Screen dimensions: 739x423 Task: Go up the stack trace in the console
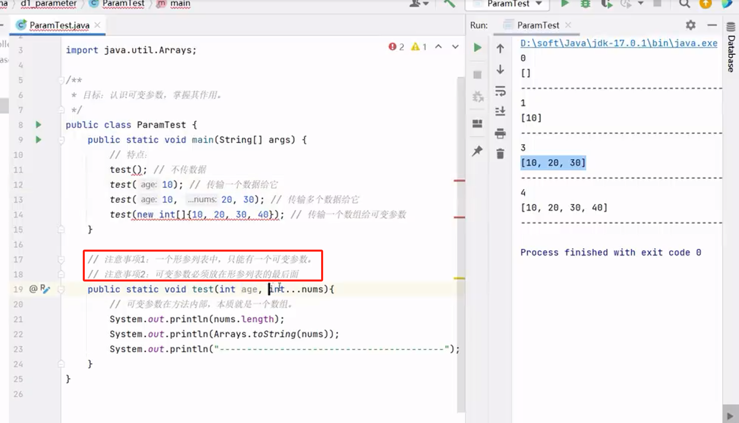[500, 48]
